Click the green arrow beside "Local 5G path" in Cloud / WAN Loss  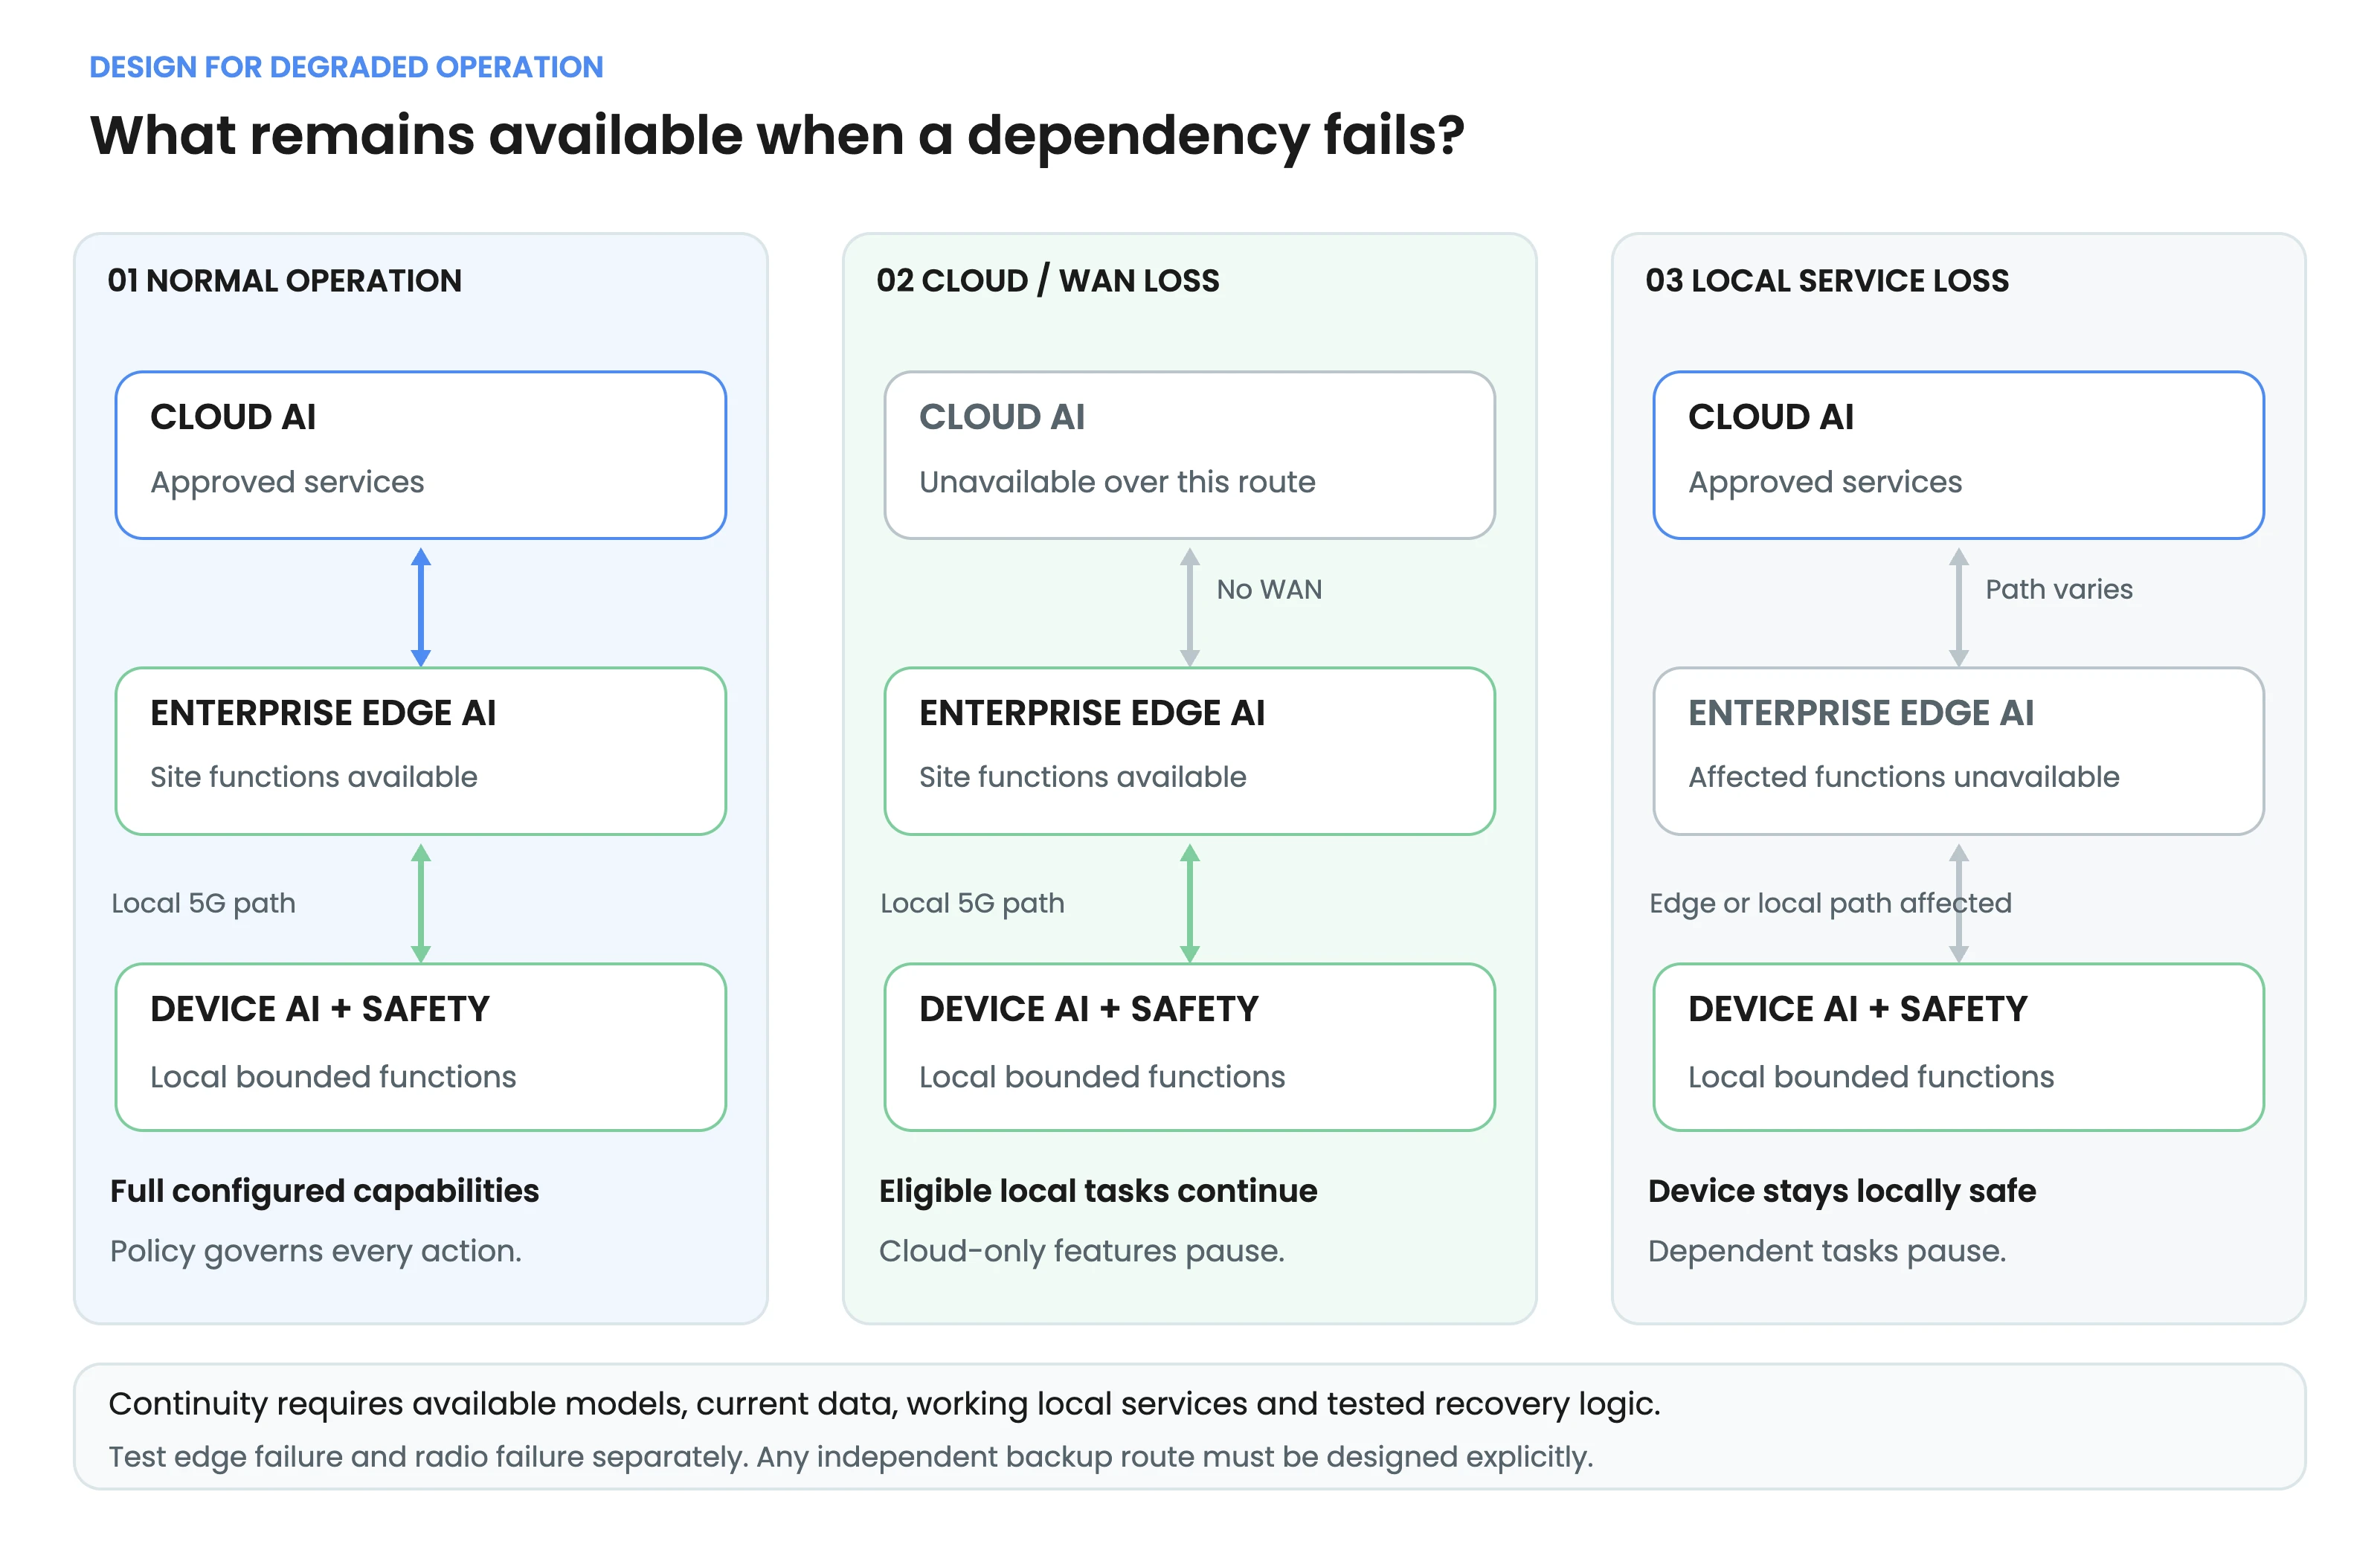1189,903
